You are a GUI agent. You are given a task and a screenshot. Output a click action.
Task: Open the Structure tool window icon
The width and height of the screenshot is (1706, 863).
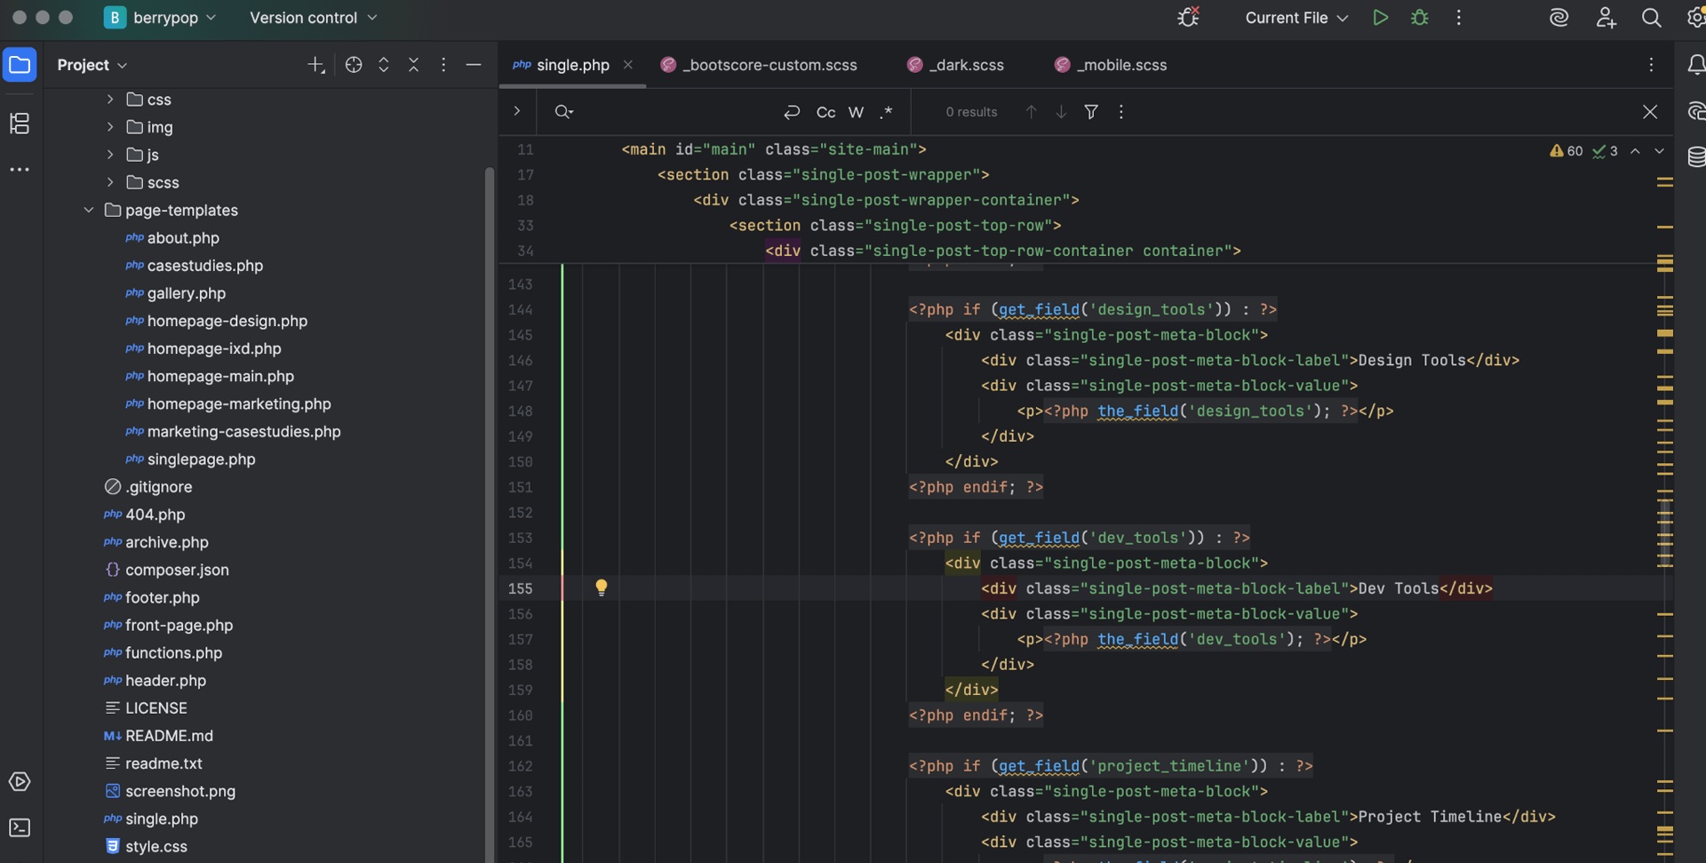(20, 124)
